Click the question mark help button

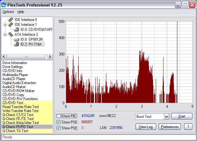coord(188,127)
